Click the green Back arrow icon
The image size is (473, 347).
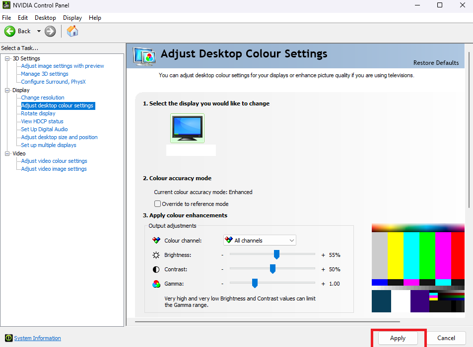(9, 31)
